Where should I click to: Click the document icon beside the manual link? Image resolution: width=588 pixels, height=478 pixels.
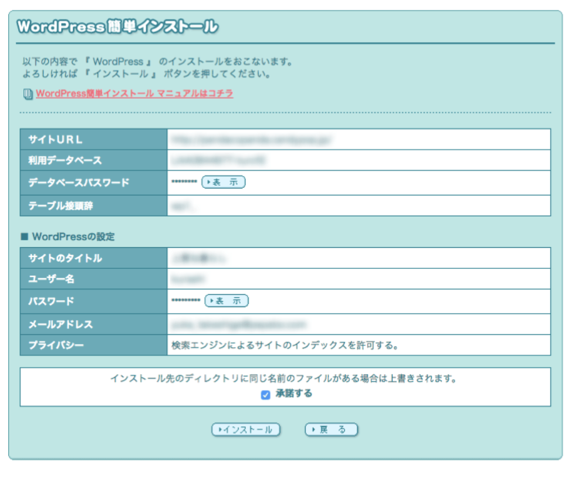(28, 94)
